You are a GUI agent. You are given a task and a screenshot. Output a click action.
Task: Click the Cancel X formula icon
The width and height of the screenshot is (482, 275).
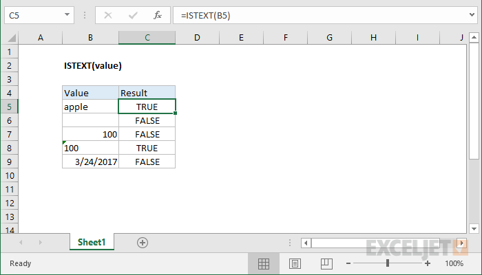(x=108, y=14)
